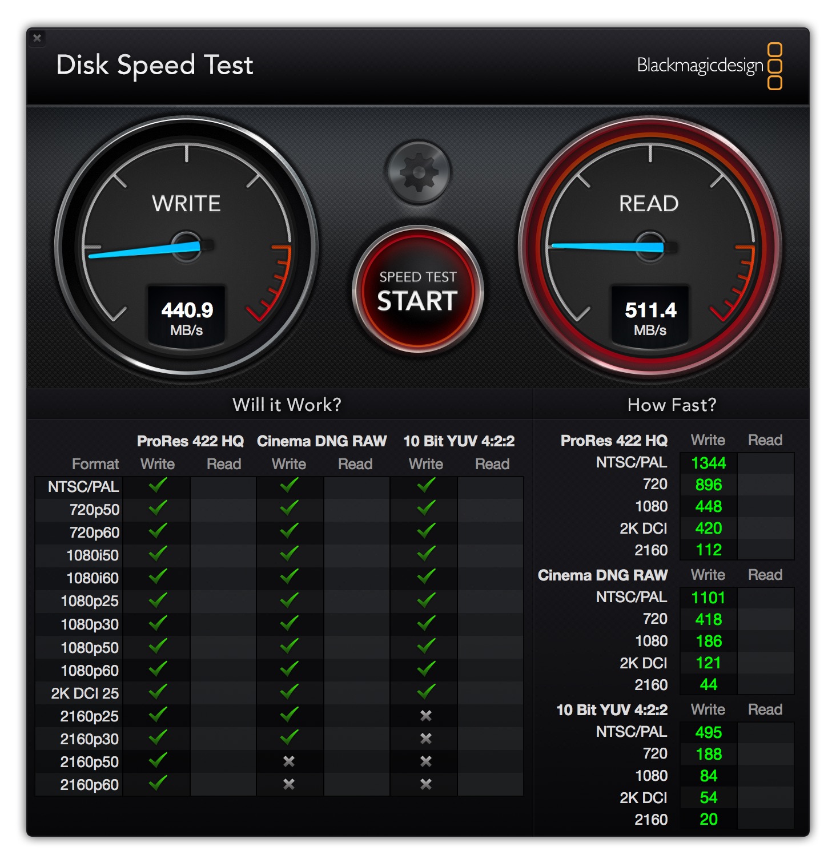Select the How Fast? section header

(x=672, y=405)
